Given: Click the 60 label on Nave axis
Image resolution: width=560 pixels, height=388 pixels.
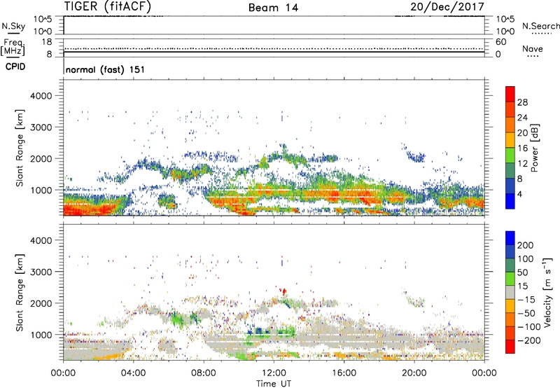Looking at the screenshot, I should [x=501, y=42].
